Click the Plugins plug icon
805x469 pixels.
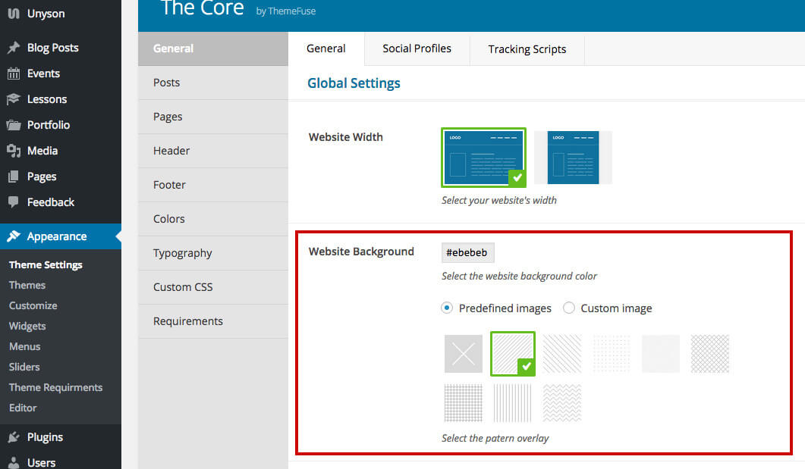click(x=14, y=437)
